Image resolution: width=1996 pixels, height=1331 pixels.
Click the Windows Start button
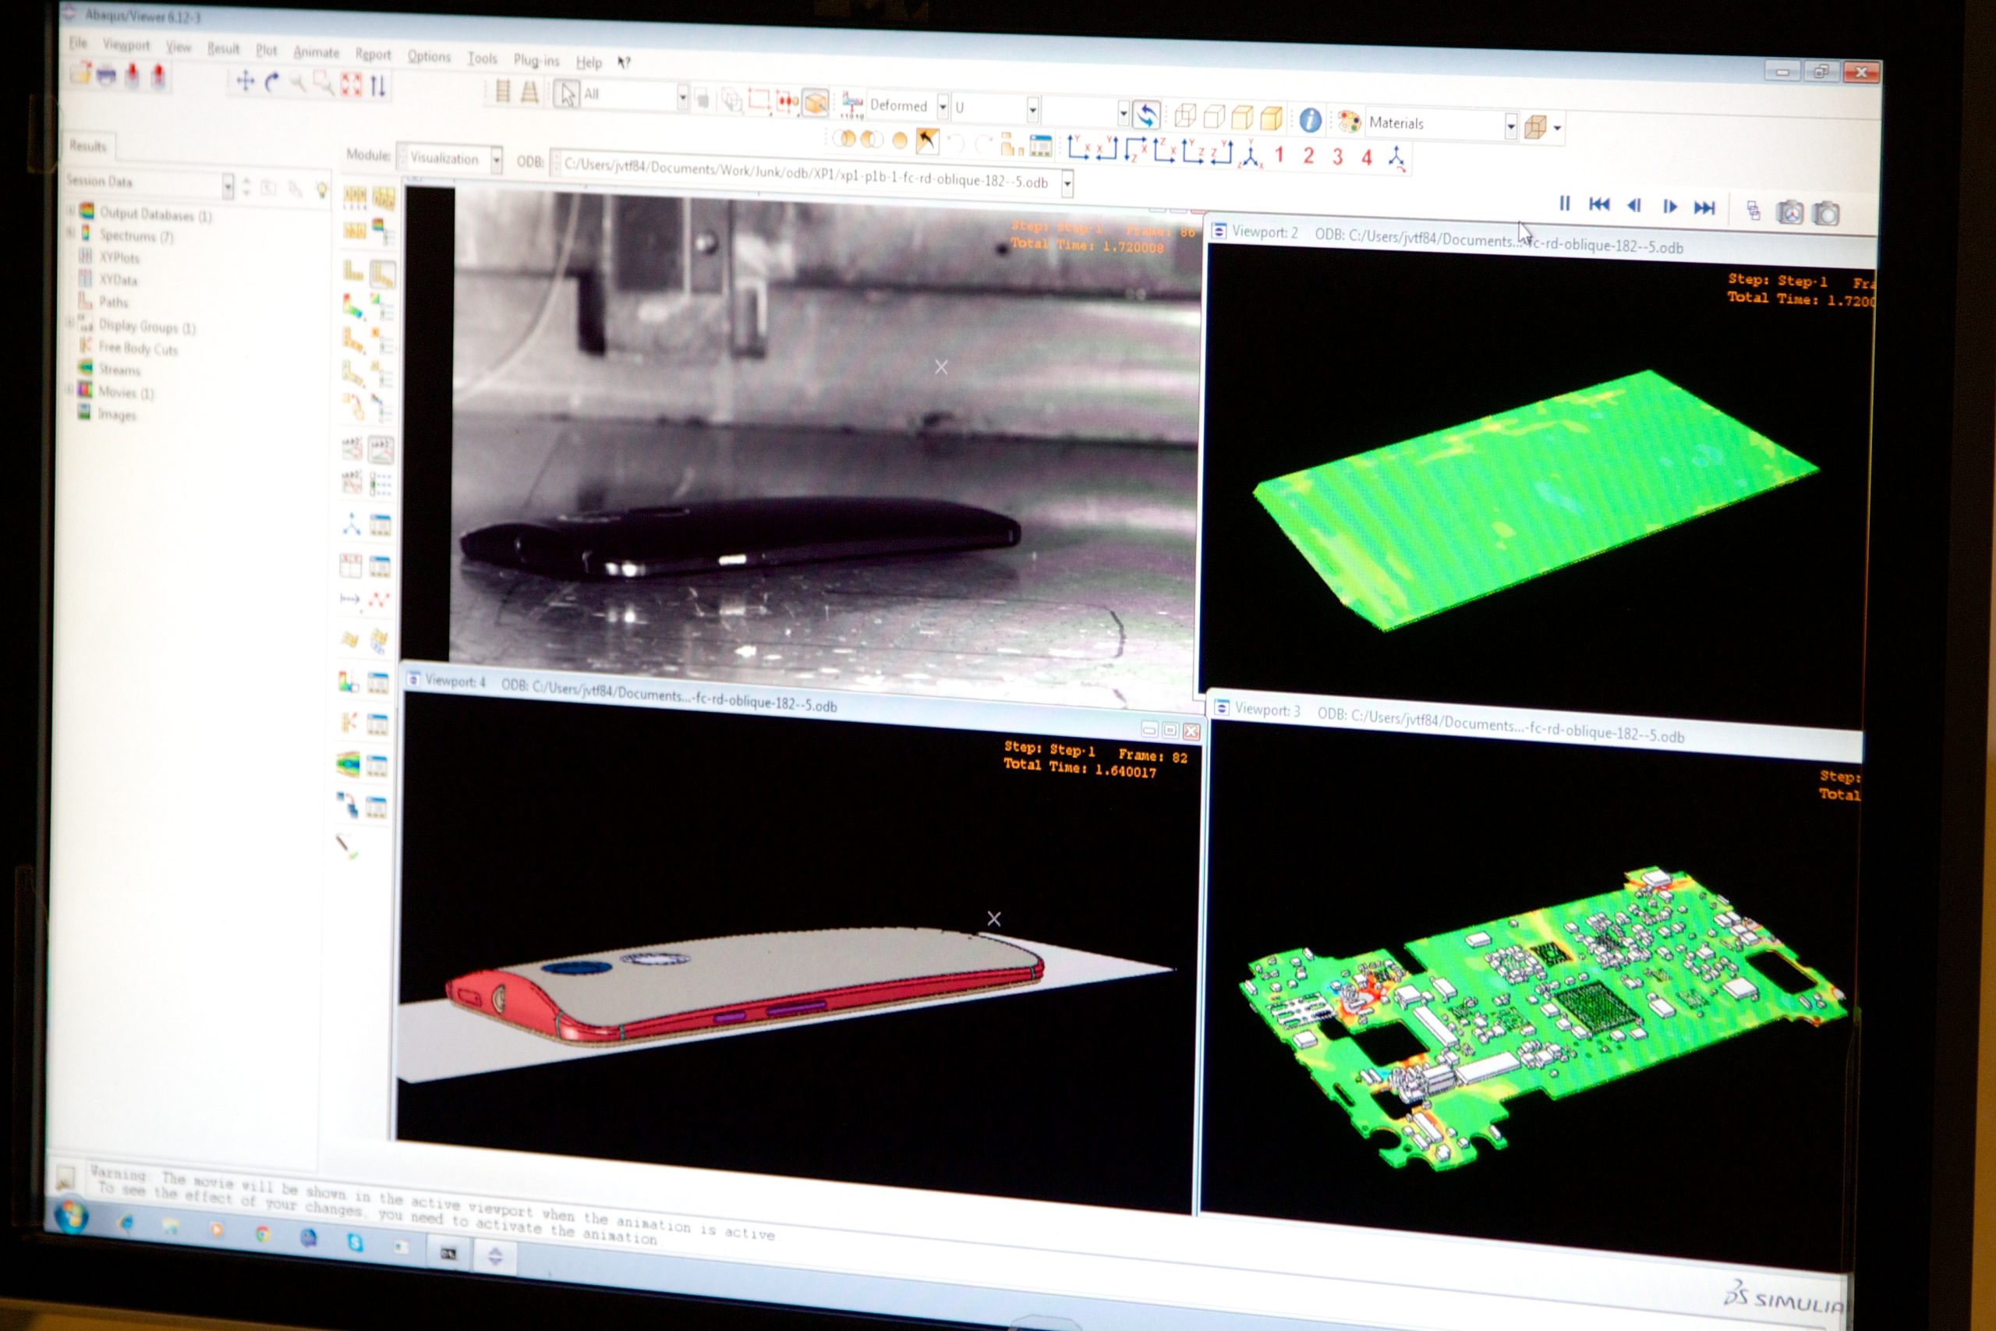[71, 1217]
